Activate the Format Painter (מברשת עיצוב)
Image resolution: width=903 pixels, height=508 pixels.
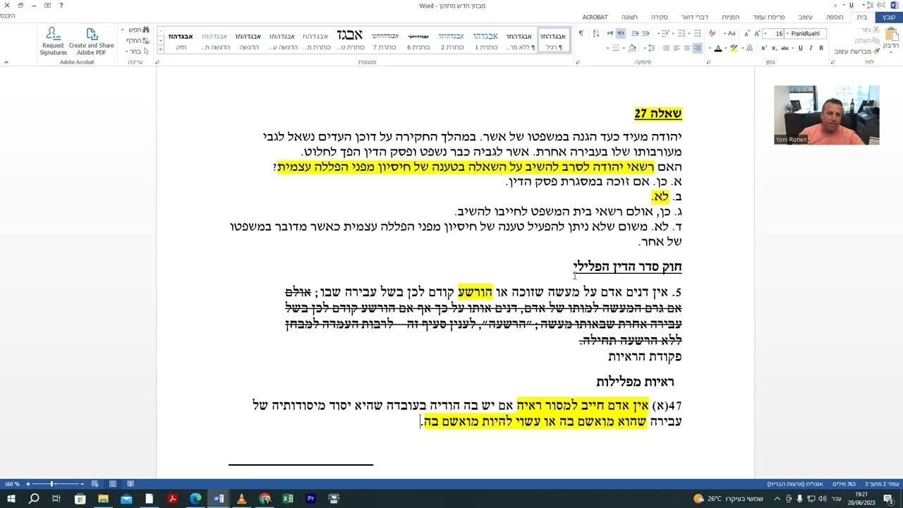pos(856,52)
